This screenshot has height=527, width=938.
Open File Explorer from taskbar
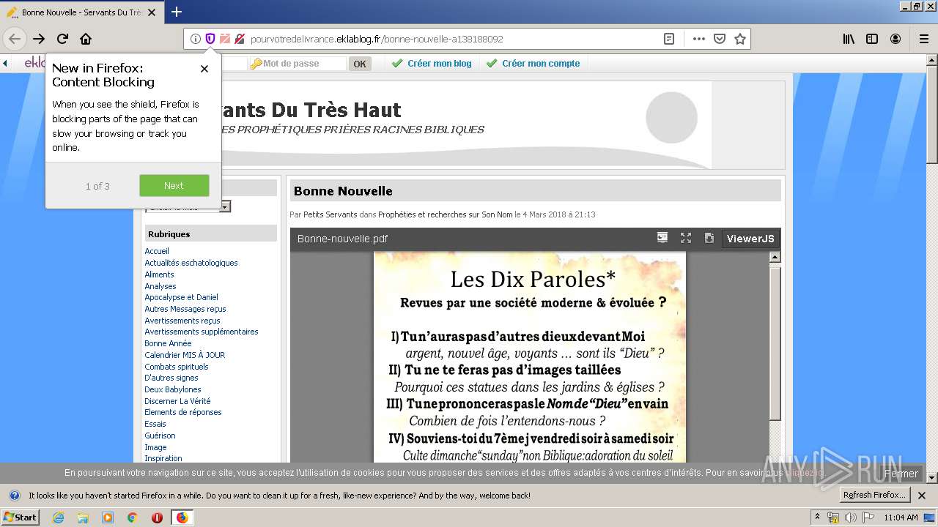point(83,517)
